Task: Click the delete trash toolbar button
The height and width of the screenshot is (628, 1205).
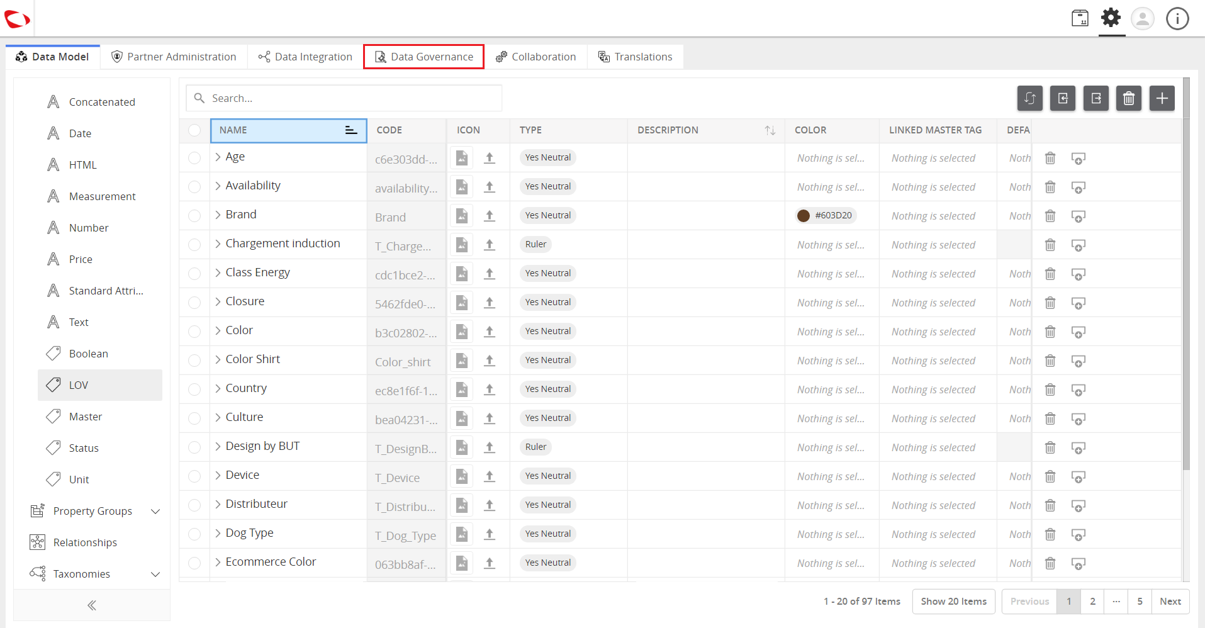Action: coord(1129,98)
